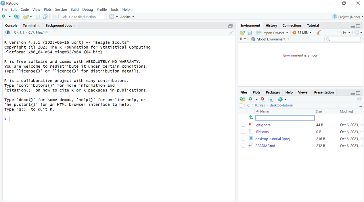Load workspace using the Environment open icon

(242, 33)
